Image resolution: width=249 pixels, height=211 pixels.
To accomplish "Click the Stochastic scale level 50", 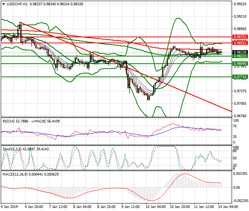I will pos(235,158).
